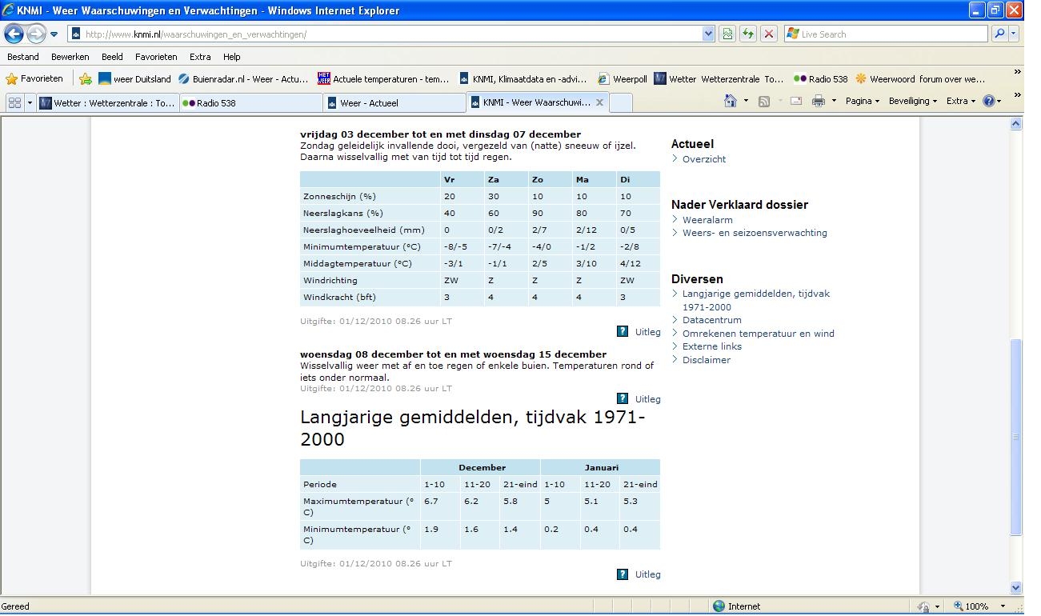Click the printer icon in command bar

pyautogui.click(x=818, y=101)
